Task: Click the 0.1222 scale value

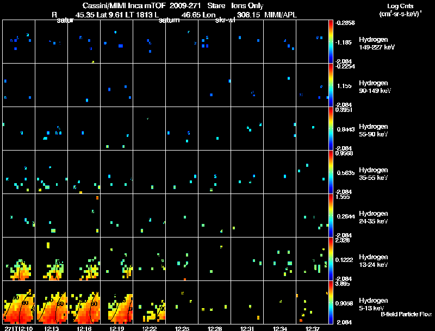Action: [x=344, y=260]
